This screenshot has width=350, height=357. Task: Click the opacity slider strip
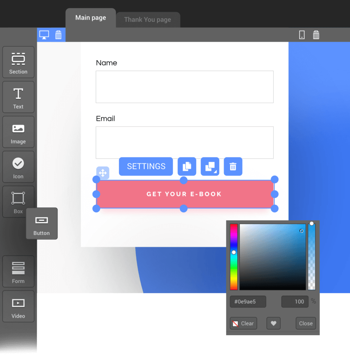[x=311, y=257]
